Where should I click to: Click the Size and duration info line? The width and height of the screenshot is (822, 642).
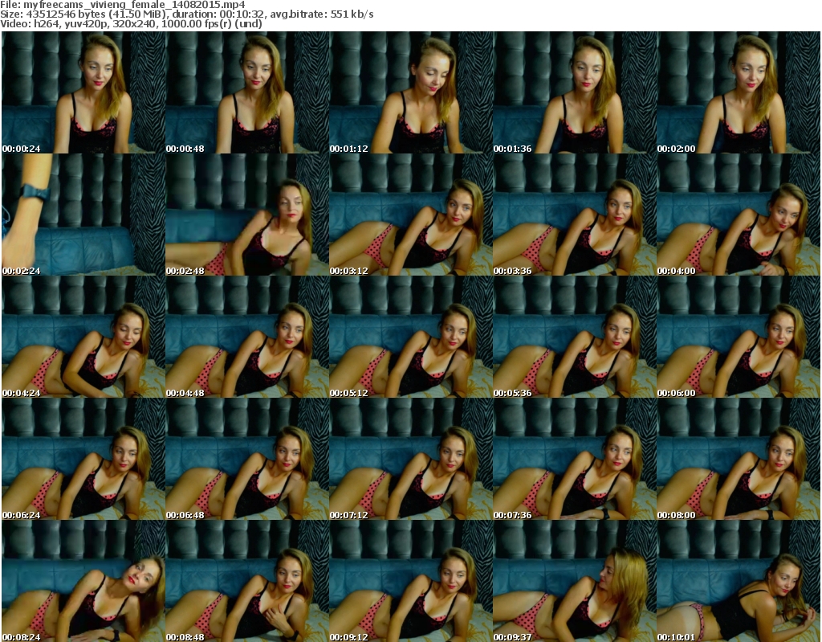pyautogui.click(x=186, y=14)
